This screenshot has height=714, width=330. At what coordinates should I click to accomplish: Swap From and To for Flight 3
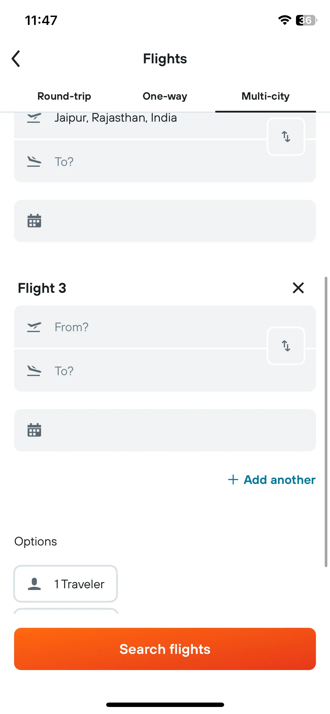click(x=286, y=346)
